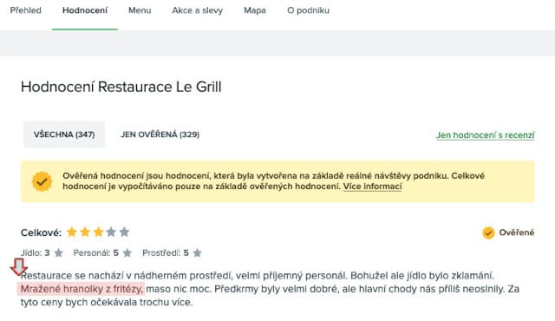Click the first gold overall star
The height and width of the screenshot is (321, 555).
point(72,233)
